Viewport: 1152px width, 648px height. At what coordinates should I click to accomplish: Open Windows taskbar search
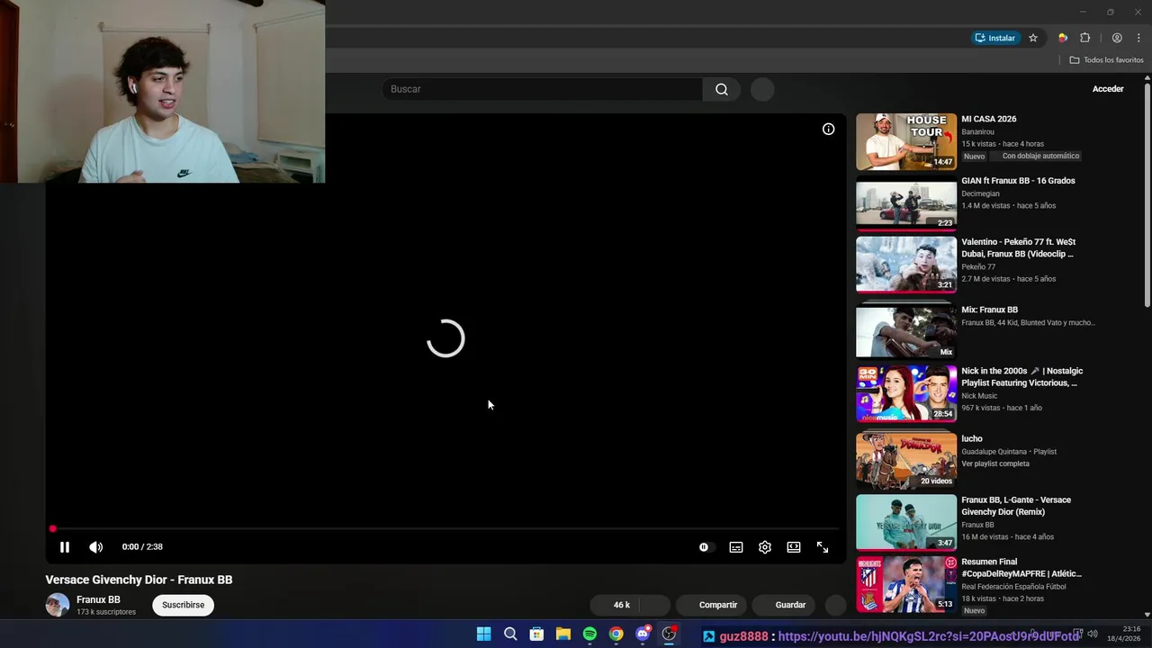point(510,634)
